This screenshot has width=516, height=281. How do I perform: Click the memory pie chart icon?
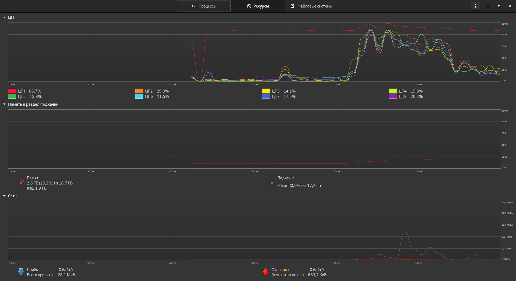click(21, 183)
